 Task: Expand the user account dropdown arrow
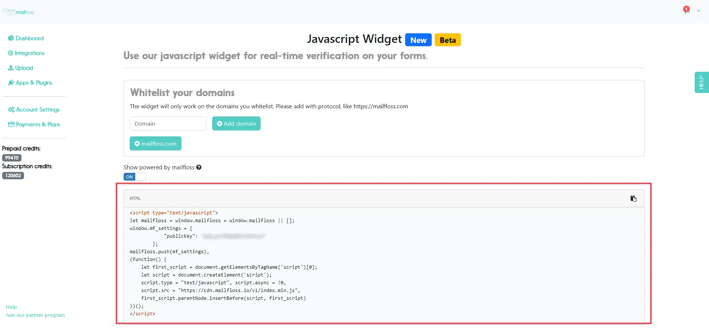tap(699, 11)
